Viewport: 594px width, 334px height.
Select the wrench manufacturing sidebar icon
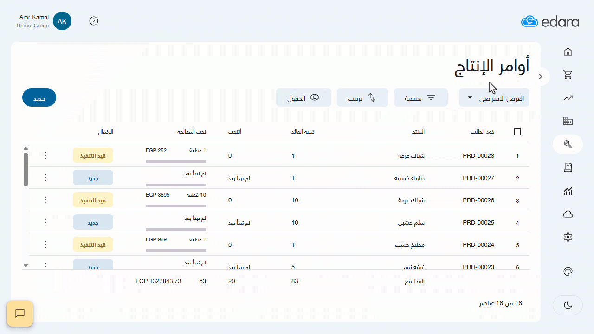(568, 144)
